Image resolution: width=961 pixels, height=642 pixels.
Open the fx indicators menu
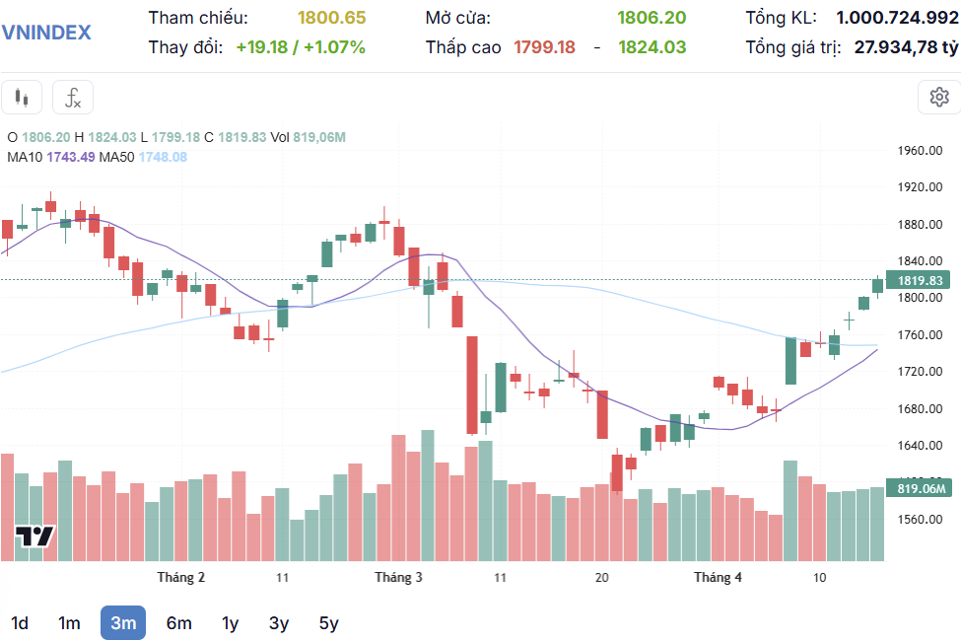[73, 98]
